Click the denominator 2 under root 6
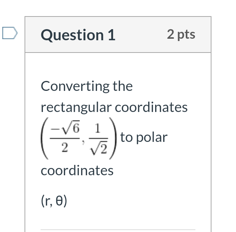 (65, 148)
